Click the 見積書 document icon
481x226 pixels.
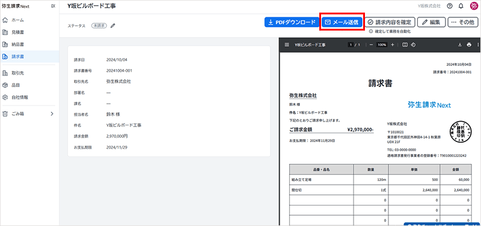(x=5, y=32)
